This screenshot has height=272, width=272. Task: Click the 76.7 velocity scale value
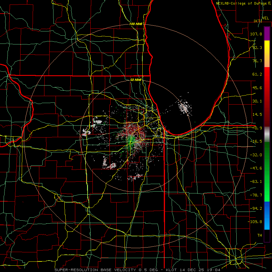click(257, 61)
